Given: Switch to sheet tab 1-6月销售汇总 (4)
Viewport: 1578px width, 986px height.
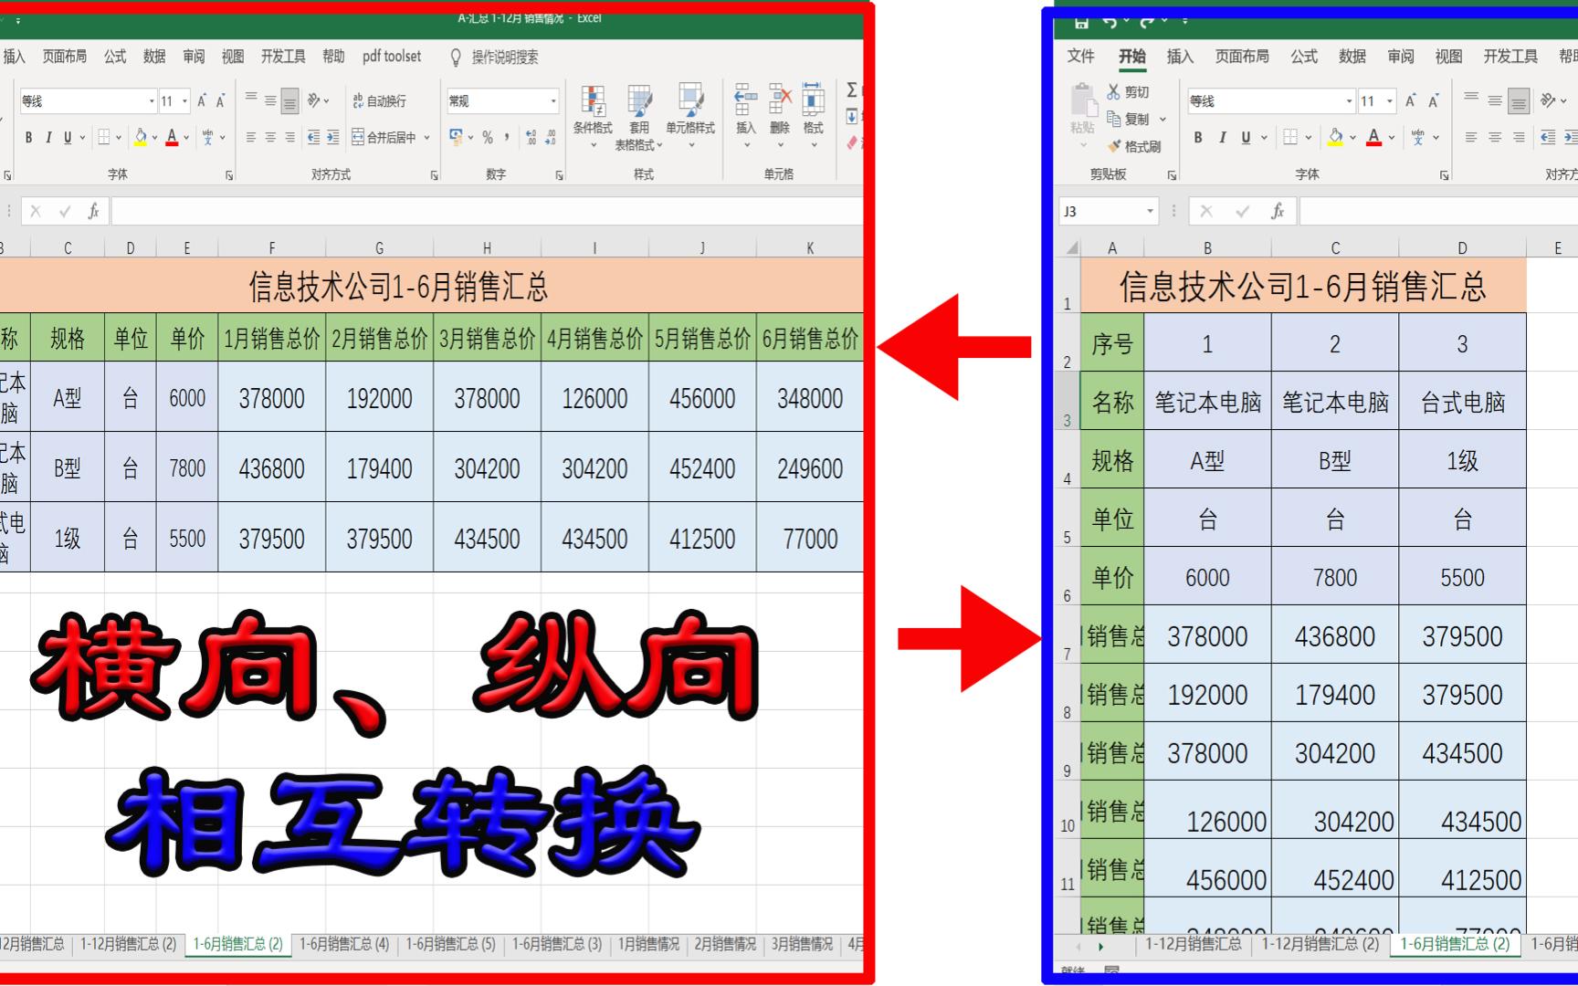Looking at the screenshot, I should pos(344,944).
